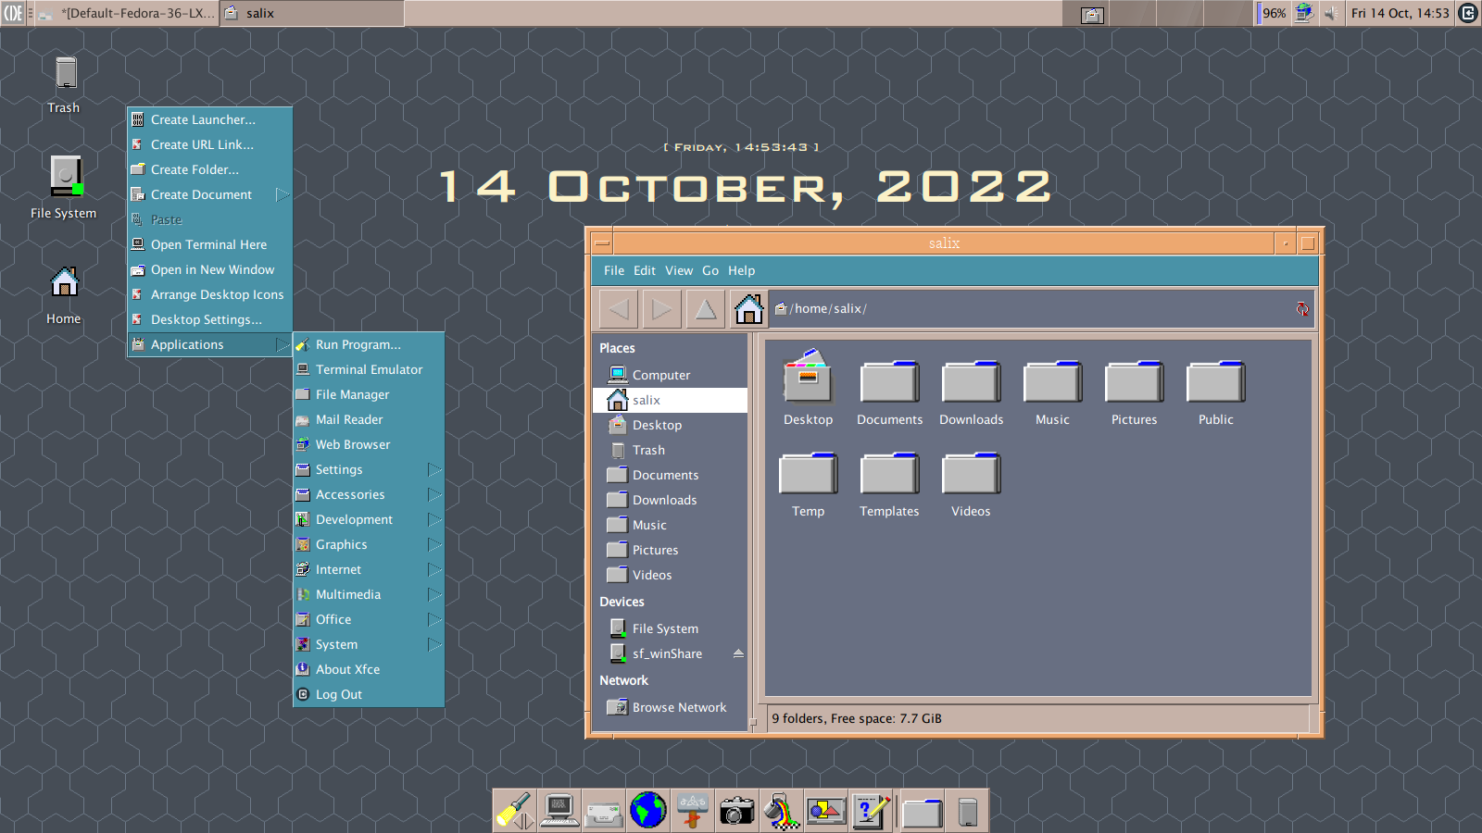Choose Arrange Desktop Icons
Screen dimensions: 1482x833
pyautogui.click(x=209, y=294)
